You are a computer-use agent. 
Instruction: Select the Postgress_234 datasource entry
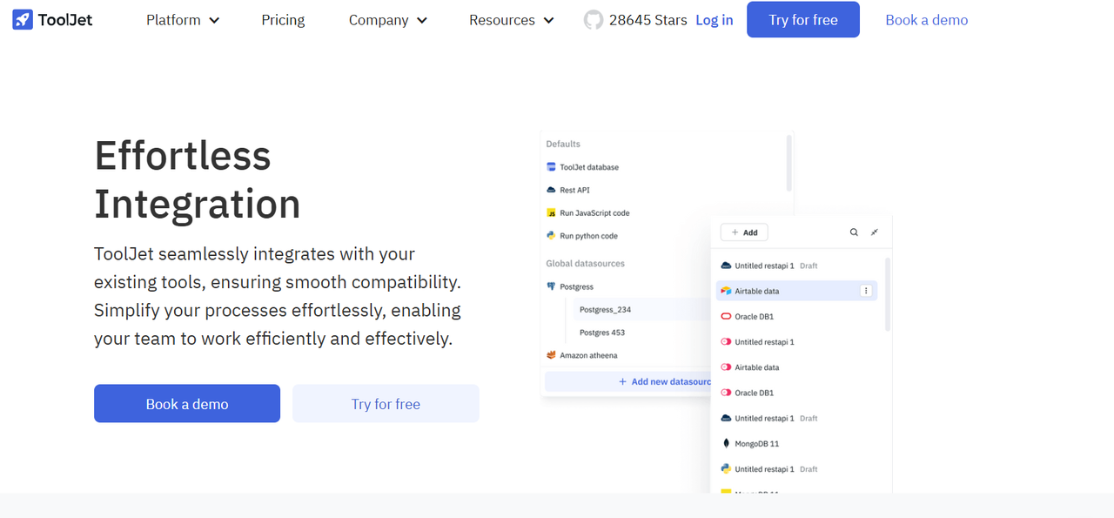[607, 309]
